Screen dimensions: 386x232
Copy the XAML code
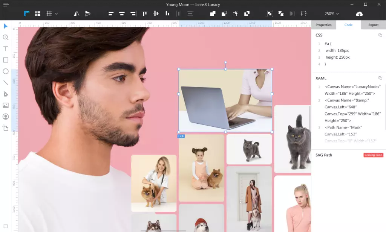pos(380,78)
